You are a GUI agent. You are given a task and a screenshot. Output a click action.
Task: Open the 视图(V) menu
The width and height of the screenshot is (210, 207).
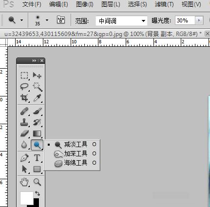pos(191,4)
